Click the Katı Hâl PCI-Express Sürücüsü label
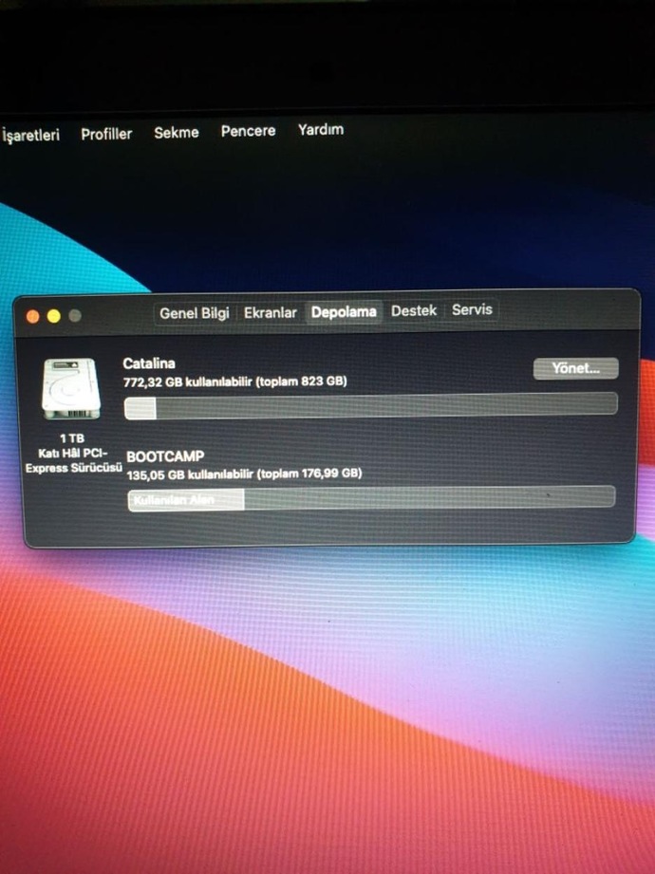655x874 pixels. tap(74, 460)
